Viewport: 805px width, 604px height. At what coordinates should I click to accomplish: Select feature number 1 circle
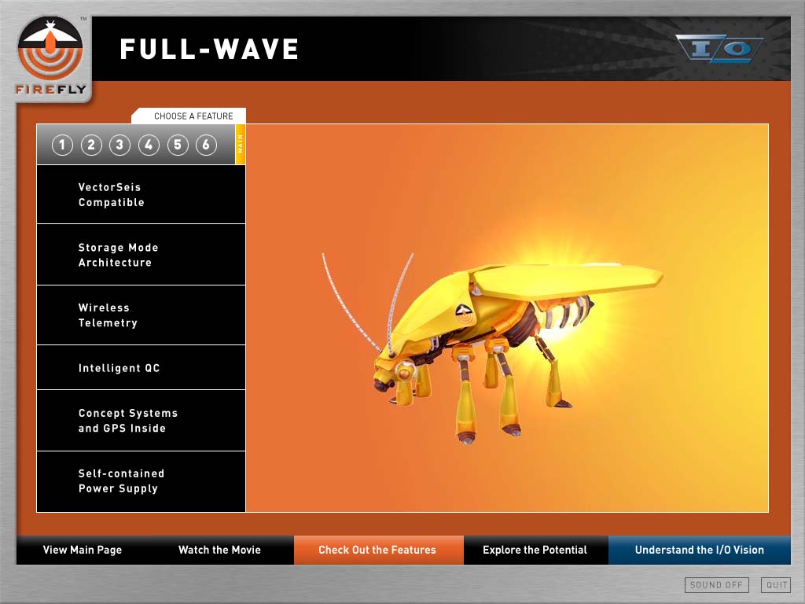tap(62, 145)
